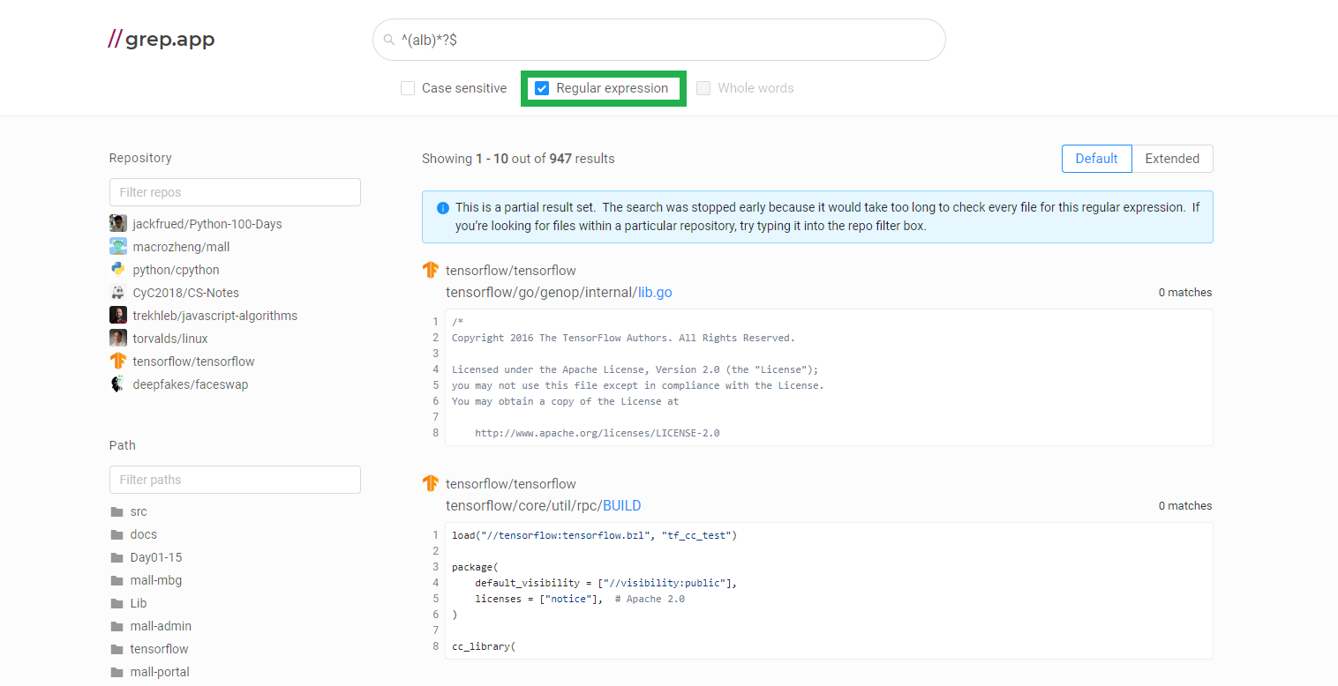Enable the Case sensitive checkbox
Image resolution: width=1338 pixels, height=686 pixels.
(x=408, y=88)
